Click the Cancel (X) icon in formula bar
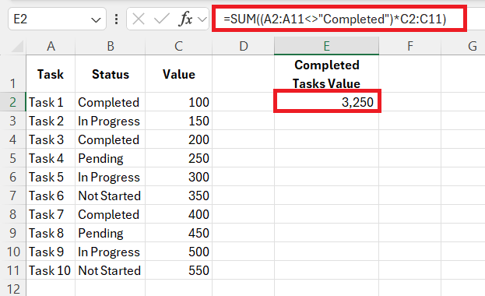 (139, 19)
